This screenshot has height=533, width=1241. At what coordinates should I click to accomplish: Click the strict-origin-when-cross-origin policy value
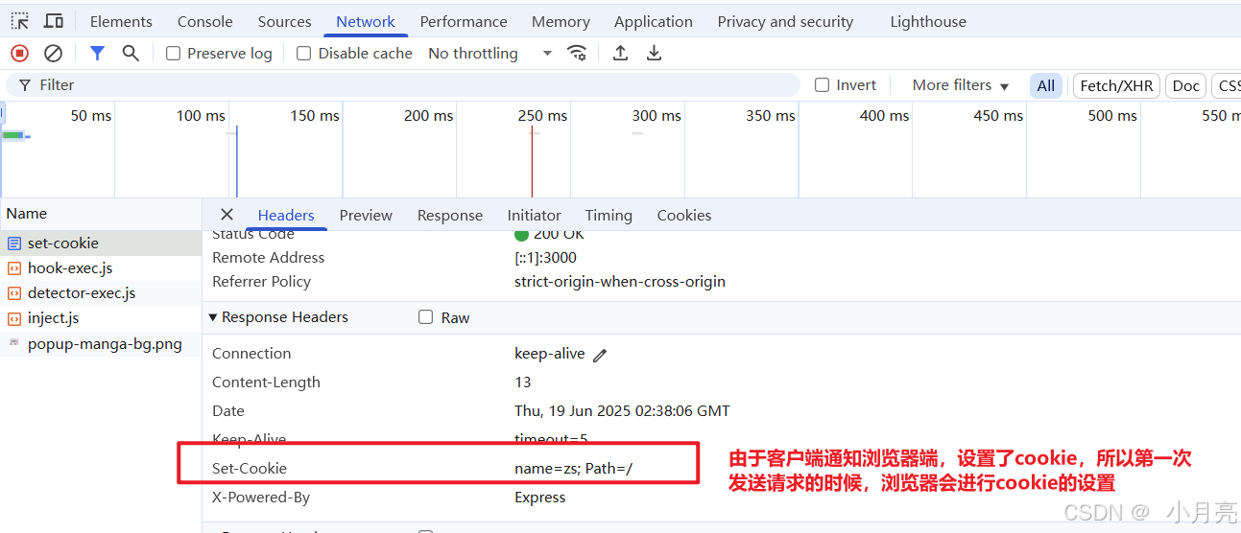pyautogui.click(x=620, y=282)
